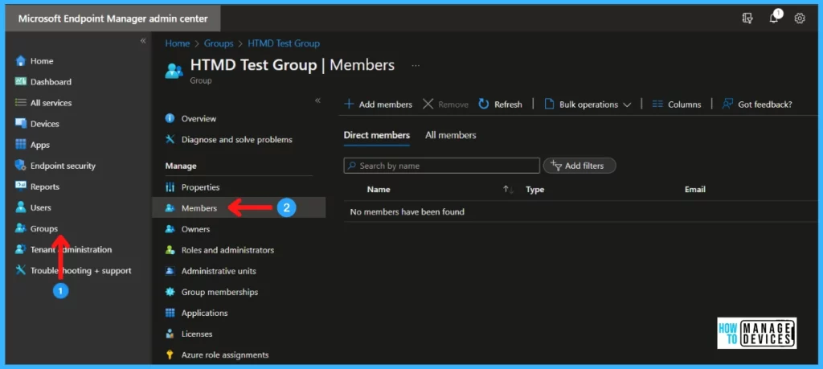Image resolution: width=823 pixels, height=369 pixels.
Task: Open the Columns chooser
Action: coord(677,105)
